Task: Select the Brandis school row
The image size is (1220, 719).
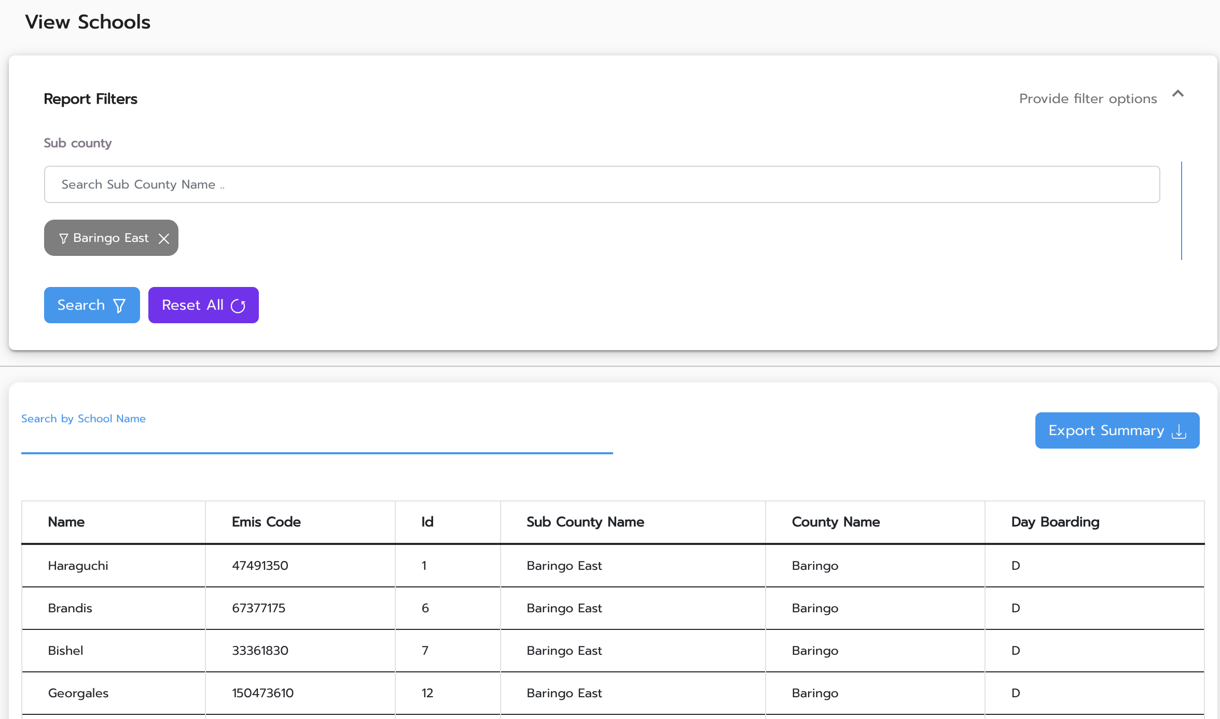Action: click(70, 608)
